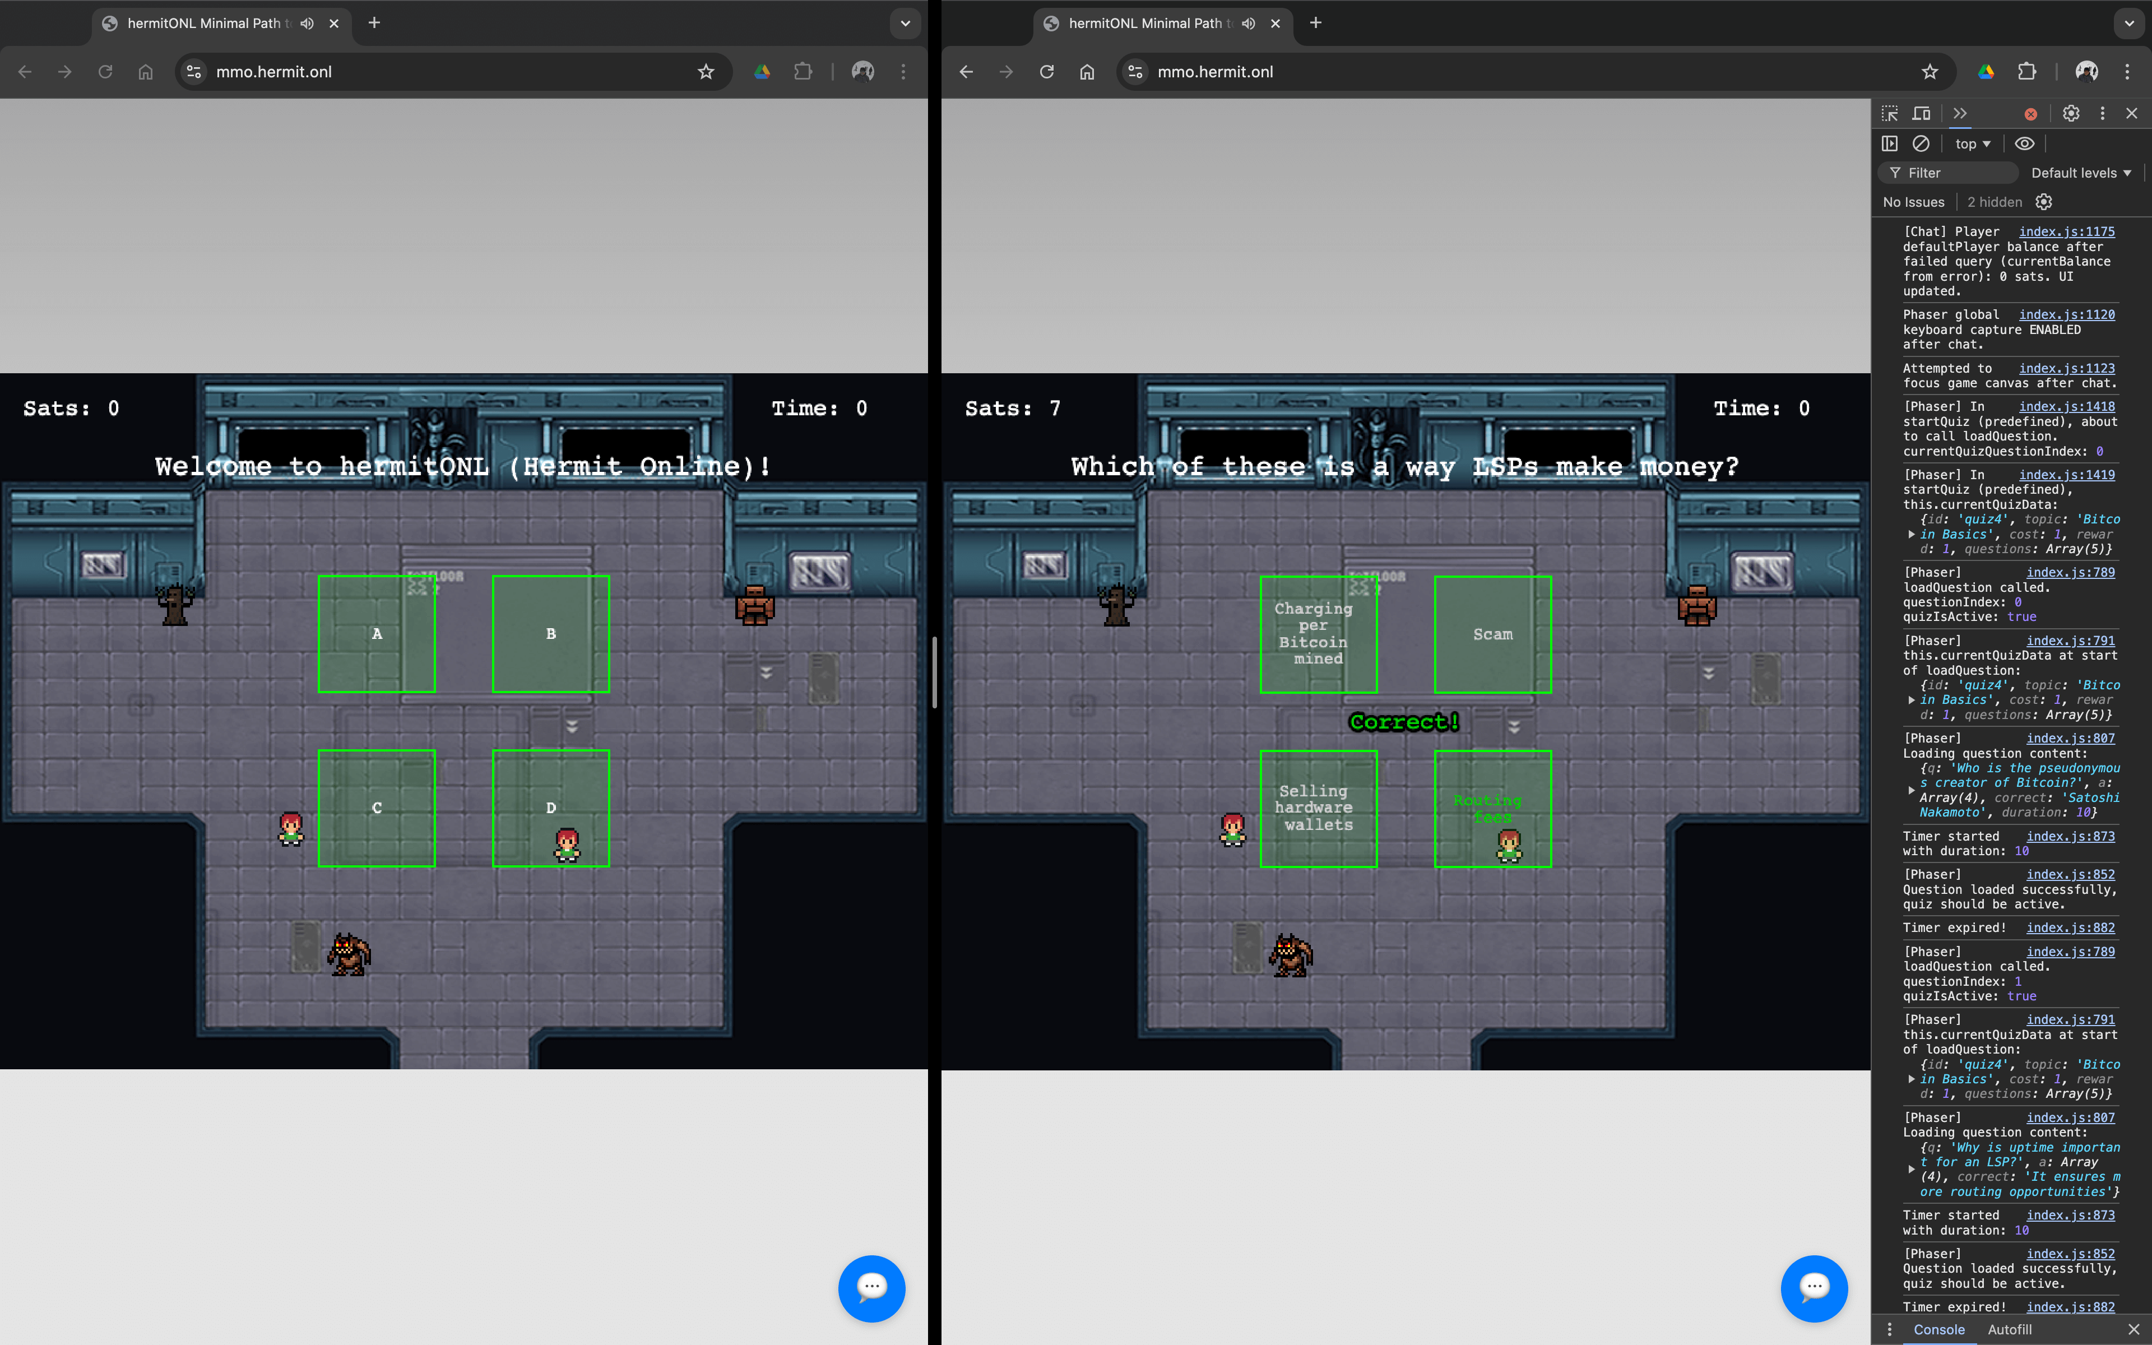Reload the right browser tab
This screenshot has width=2152, height=1345.
tap(1046, 72)
